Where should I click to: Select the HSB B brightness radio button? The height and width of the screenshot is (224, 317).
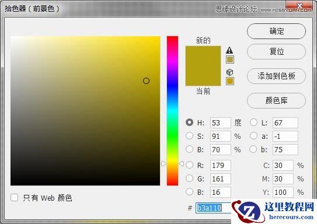pyautogui.click(x=189, y=149)
